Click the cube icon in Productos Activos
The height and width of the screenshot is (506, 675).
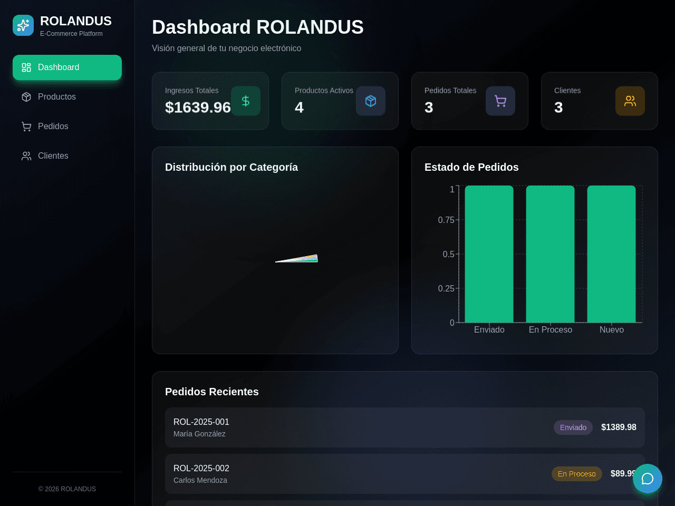(x=371, y=101)
